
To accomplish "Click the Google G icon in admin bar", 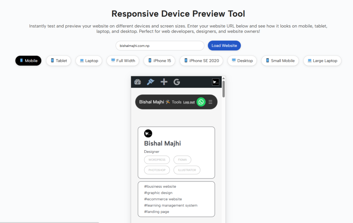I will [x=176, y=82].
